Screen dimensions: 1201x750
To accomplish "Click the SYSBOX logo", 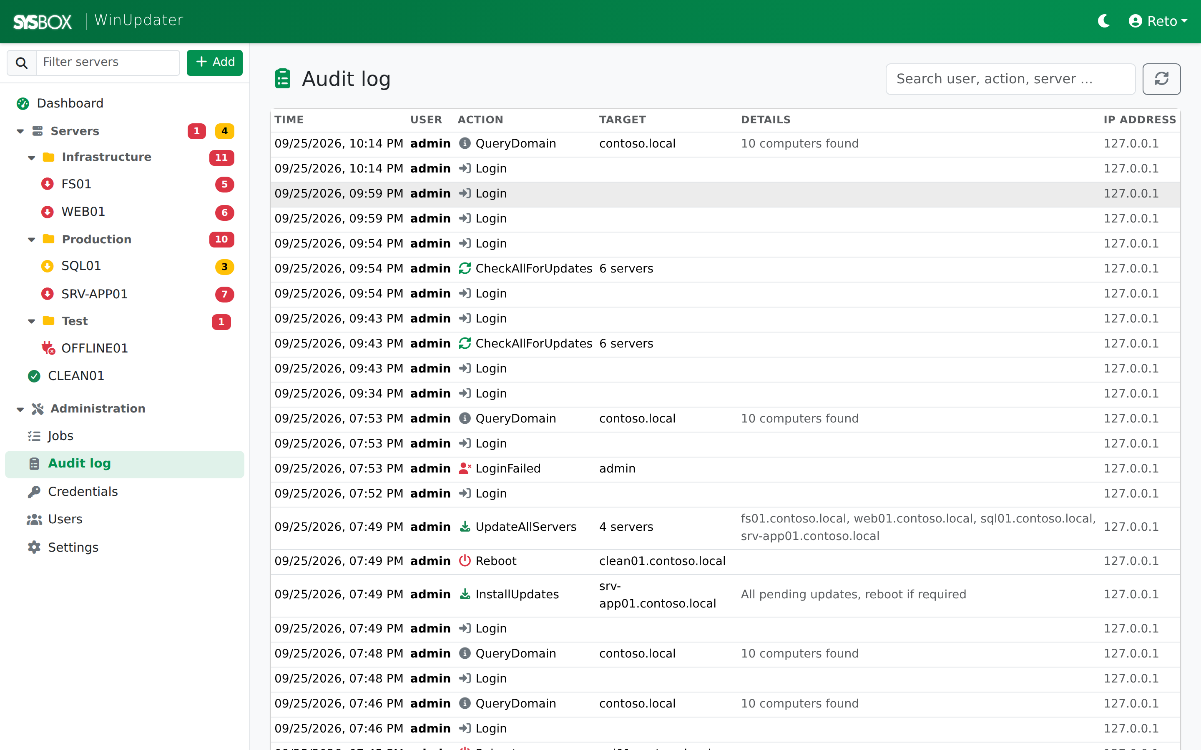I will (42, 21).
